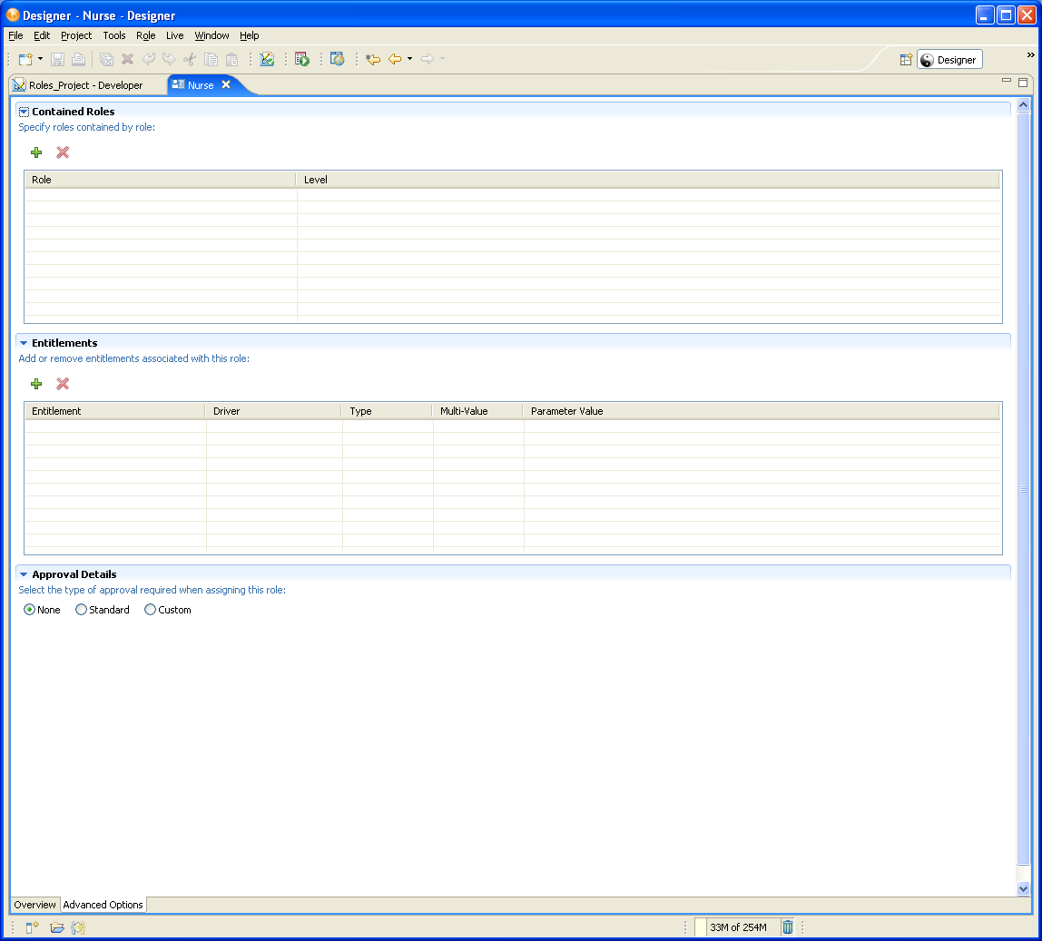Add an entitlement with the green plus
1042x941 pixels.
click(36, 384)
